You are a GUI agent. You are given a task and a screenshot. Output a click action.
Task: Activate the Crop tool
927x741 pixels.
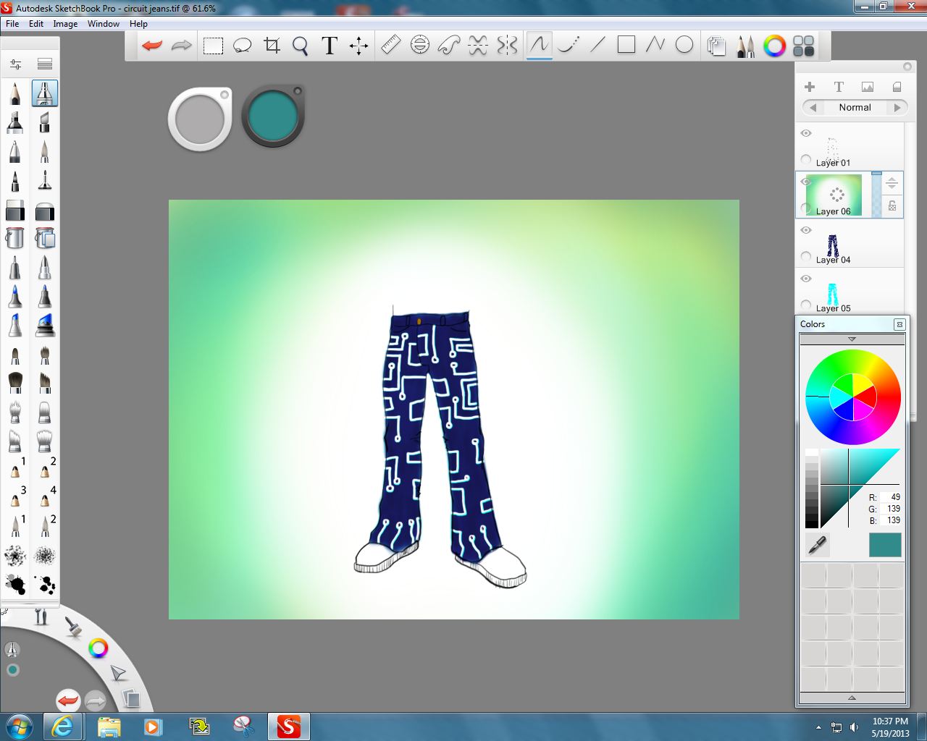(x=271, y=45)
